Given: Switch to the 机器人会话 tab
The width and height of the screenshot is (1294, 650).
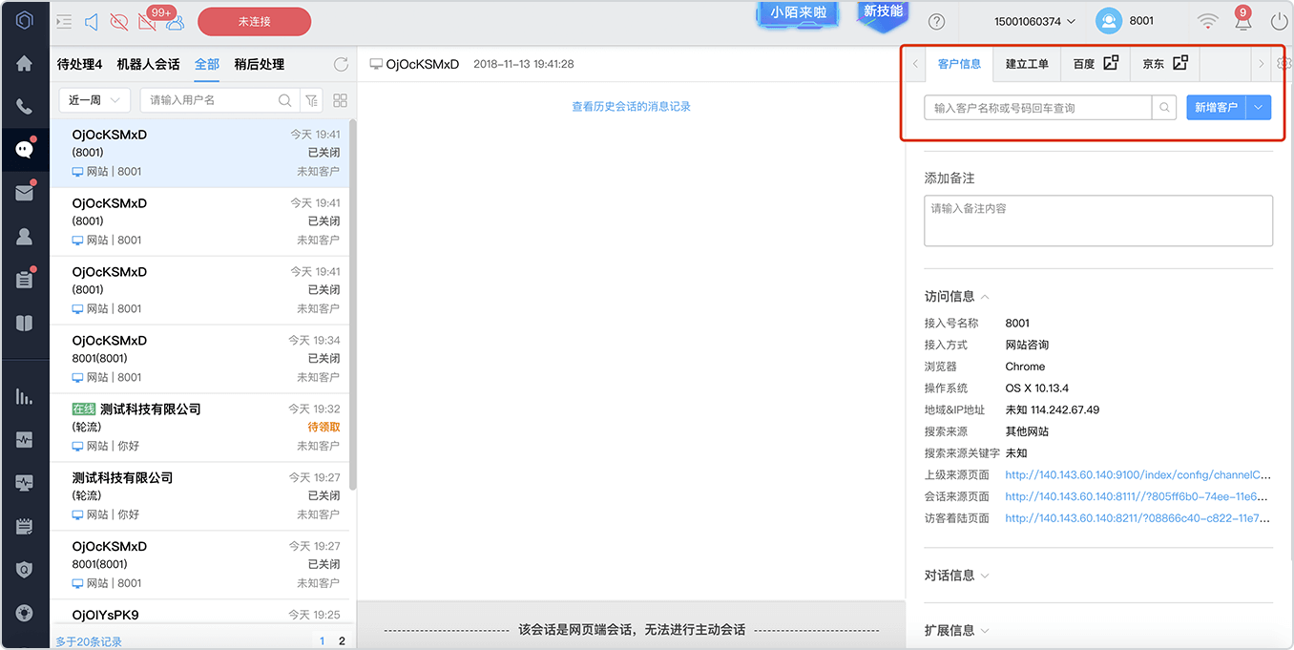Looking at the screenshot, I should click(x=148, y=64).
